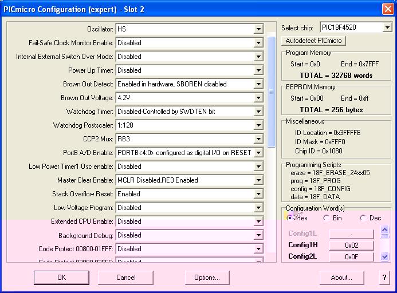The width and height of the screenshot is (397, 293).
Task: Close the PICmicro Configuration window
Action: 388,9
